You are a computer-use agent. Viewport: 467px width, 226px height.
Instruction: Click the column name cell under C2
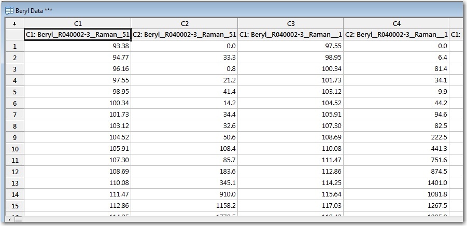point(184,35)
